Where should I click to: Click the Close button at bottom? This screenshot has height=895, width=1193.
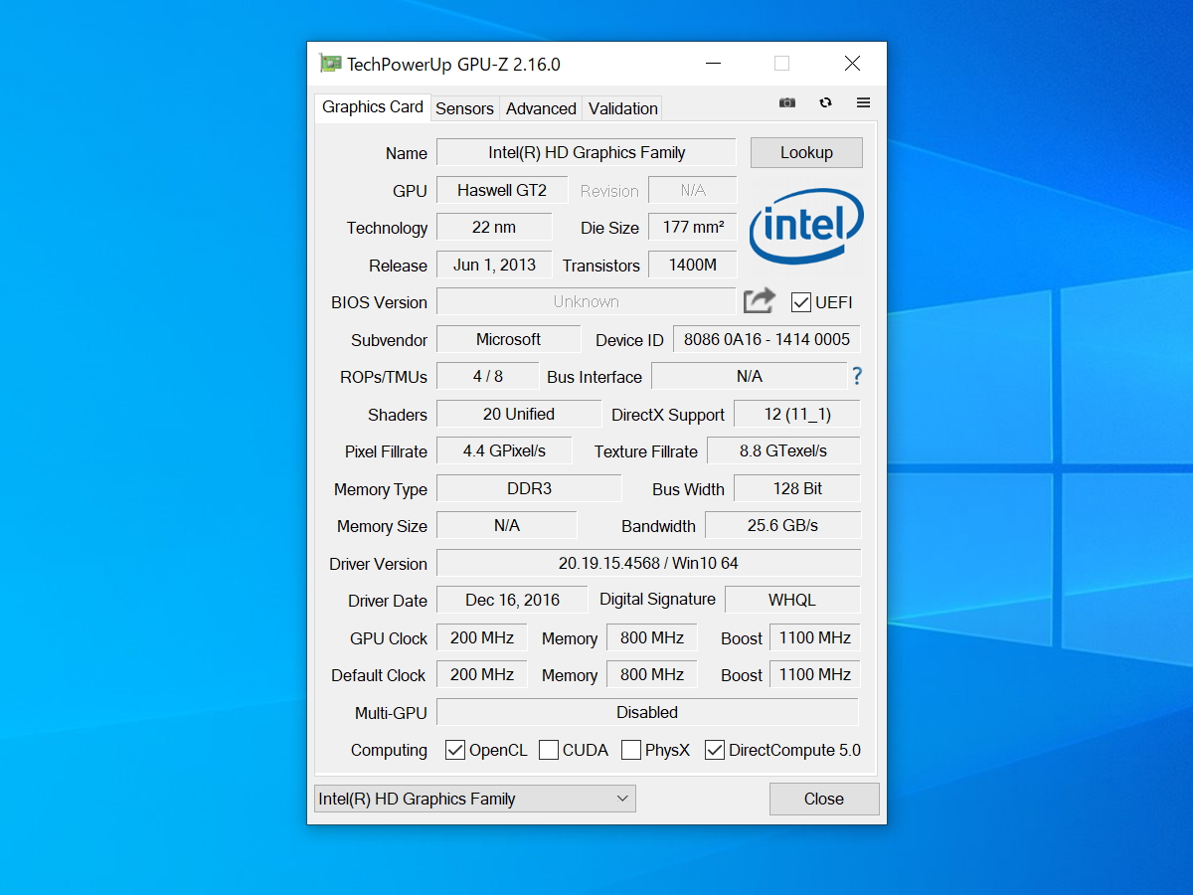(x=824, y=799)
